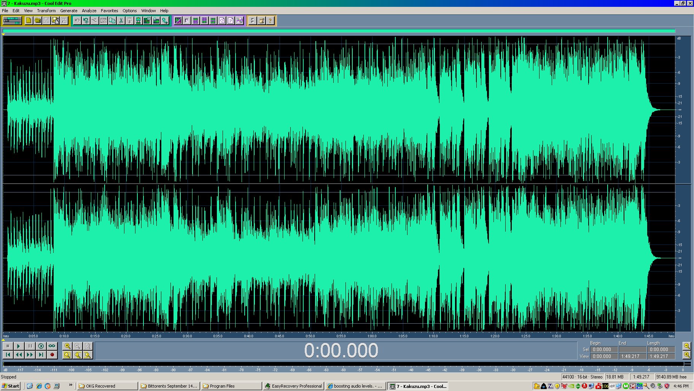Open the Help menu
This screenshot has width=694, height=391.
[164, 11]
